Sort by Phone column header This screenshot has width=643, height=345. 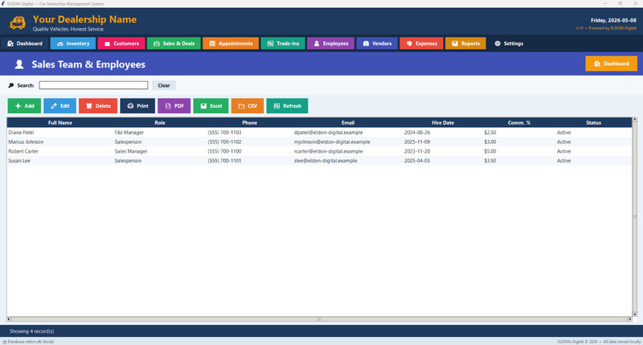click(250, 123)
